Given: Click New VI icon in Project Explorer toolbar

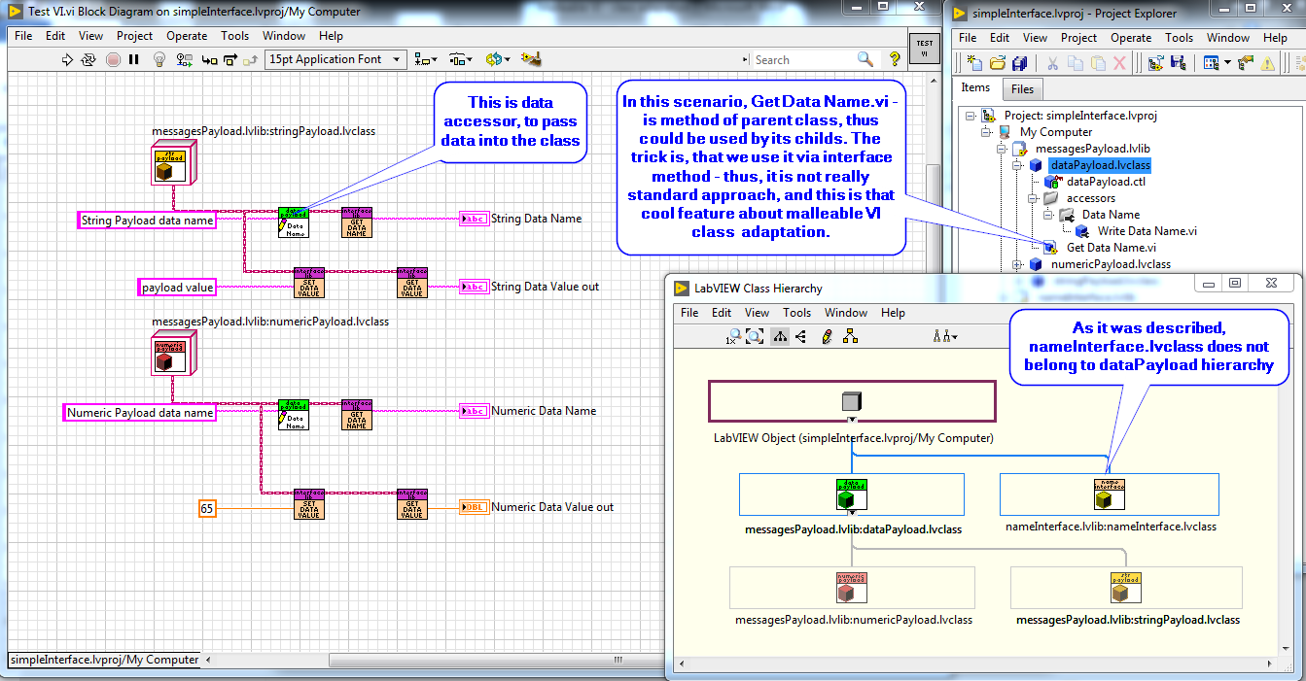Looking at the screenshot, I should click(975, 63).
